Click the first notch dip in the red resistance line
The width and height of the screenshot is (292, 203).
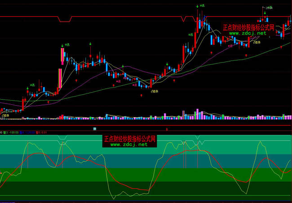click(65, 20)
